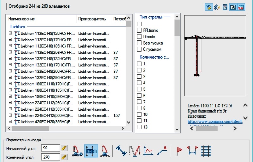Select Liebherr 132EC-H8(200HC) crane row
This screenshot has width=253, height=162.
tap(66, 71)
